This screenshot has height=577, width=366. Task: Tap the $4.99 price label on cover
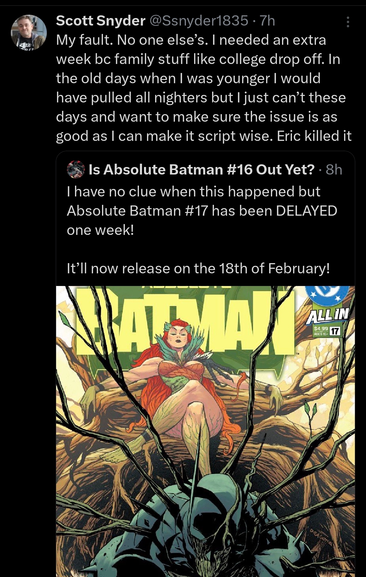click(x=322, y=329)
